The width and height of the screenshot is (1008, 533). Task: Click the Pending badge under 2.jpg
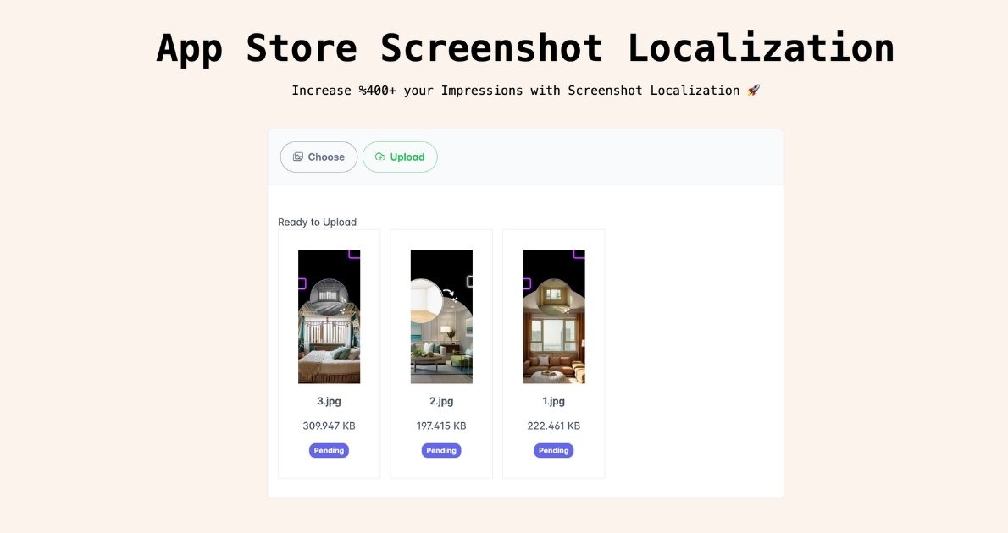pos(440,450)
